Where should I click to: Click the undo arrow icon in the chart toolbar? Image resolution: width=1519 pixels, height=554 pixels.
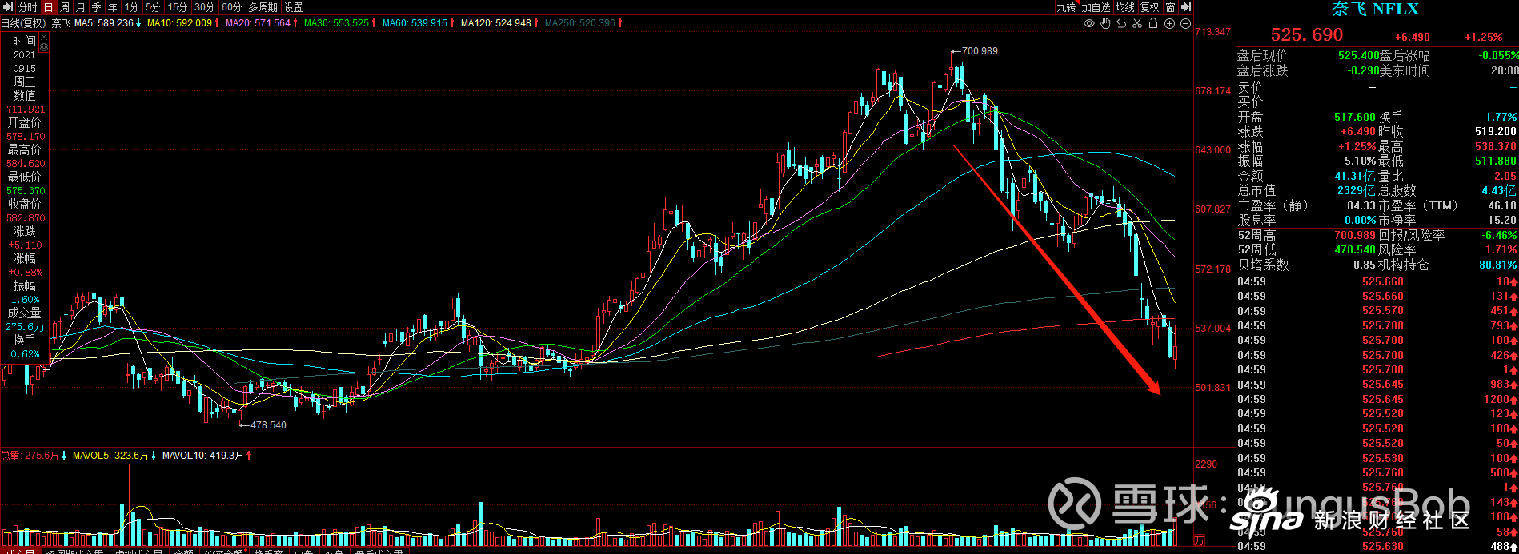coord(1121,24)
